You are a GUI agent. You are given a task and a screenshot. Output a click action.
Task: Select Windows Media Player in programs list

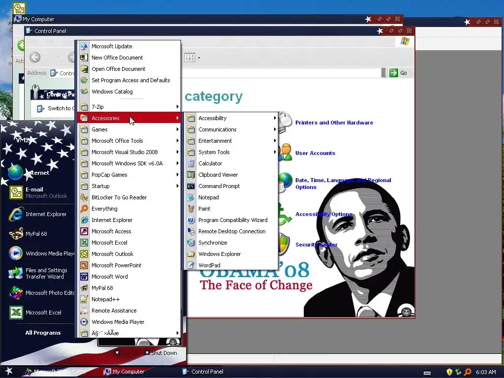(129, 322)
